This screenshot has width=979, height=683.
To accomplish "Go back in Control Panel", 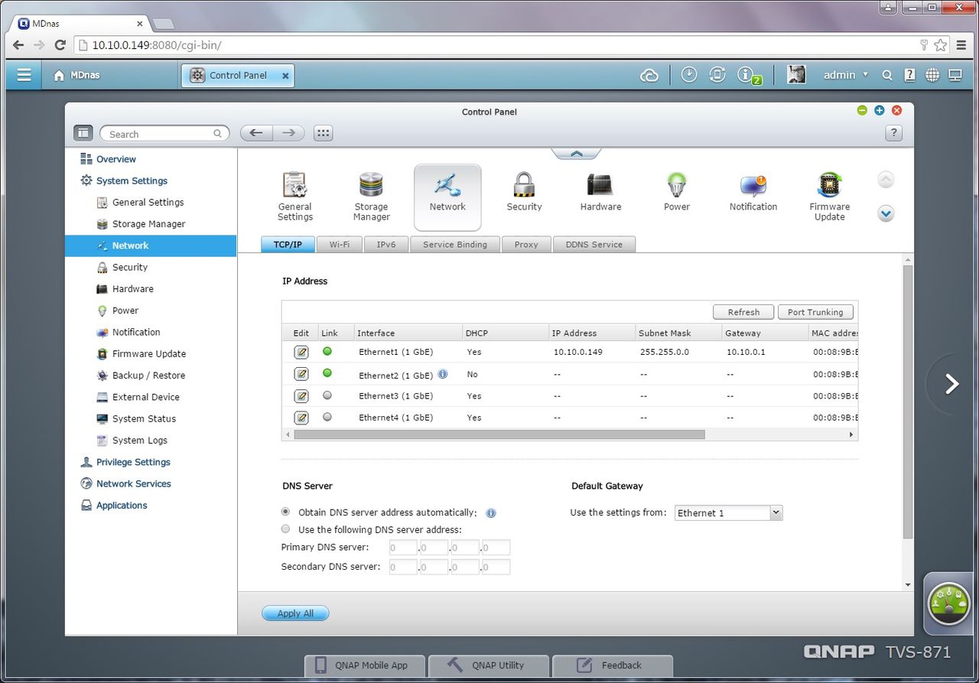I will pos(256,133).
